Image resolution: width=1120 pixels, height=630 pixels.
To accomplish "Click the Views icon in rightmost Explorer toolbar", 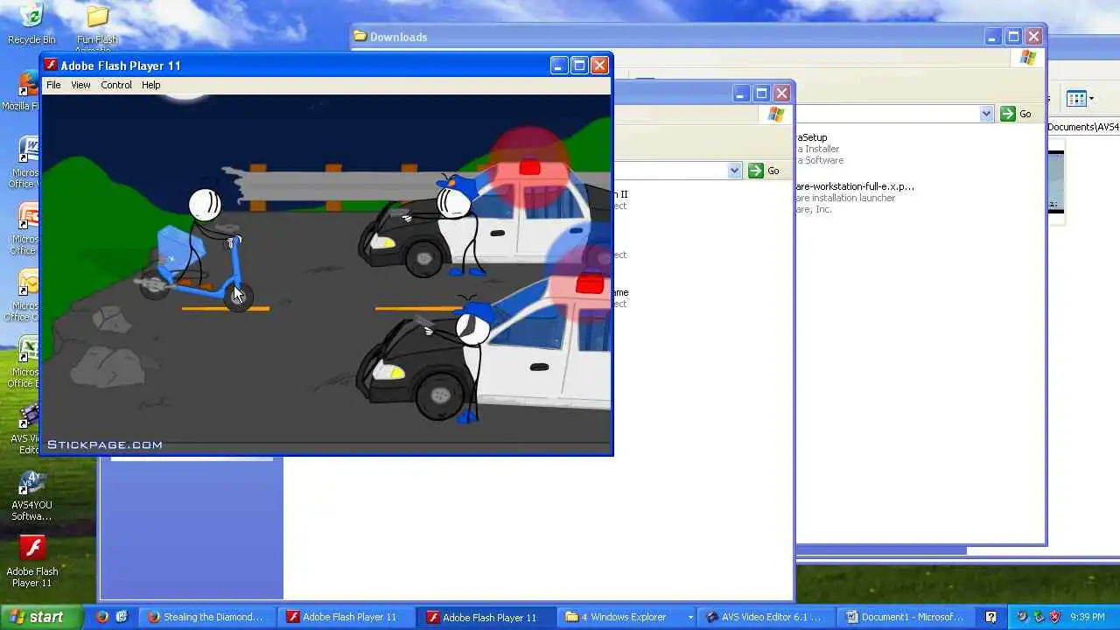I will pos(1077,99).
